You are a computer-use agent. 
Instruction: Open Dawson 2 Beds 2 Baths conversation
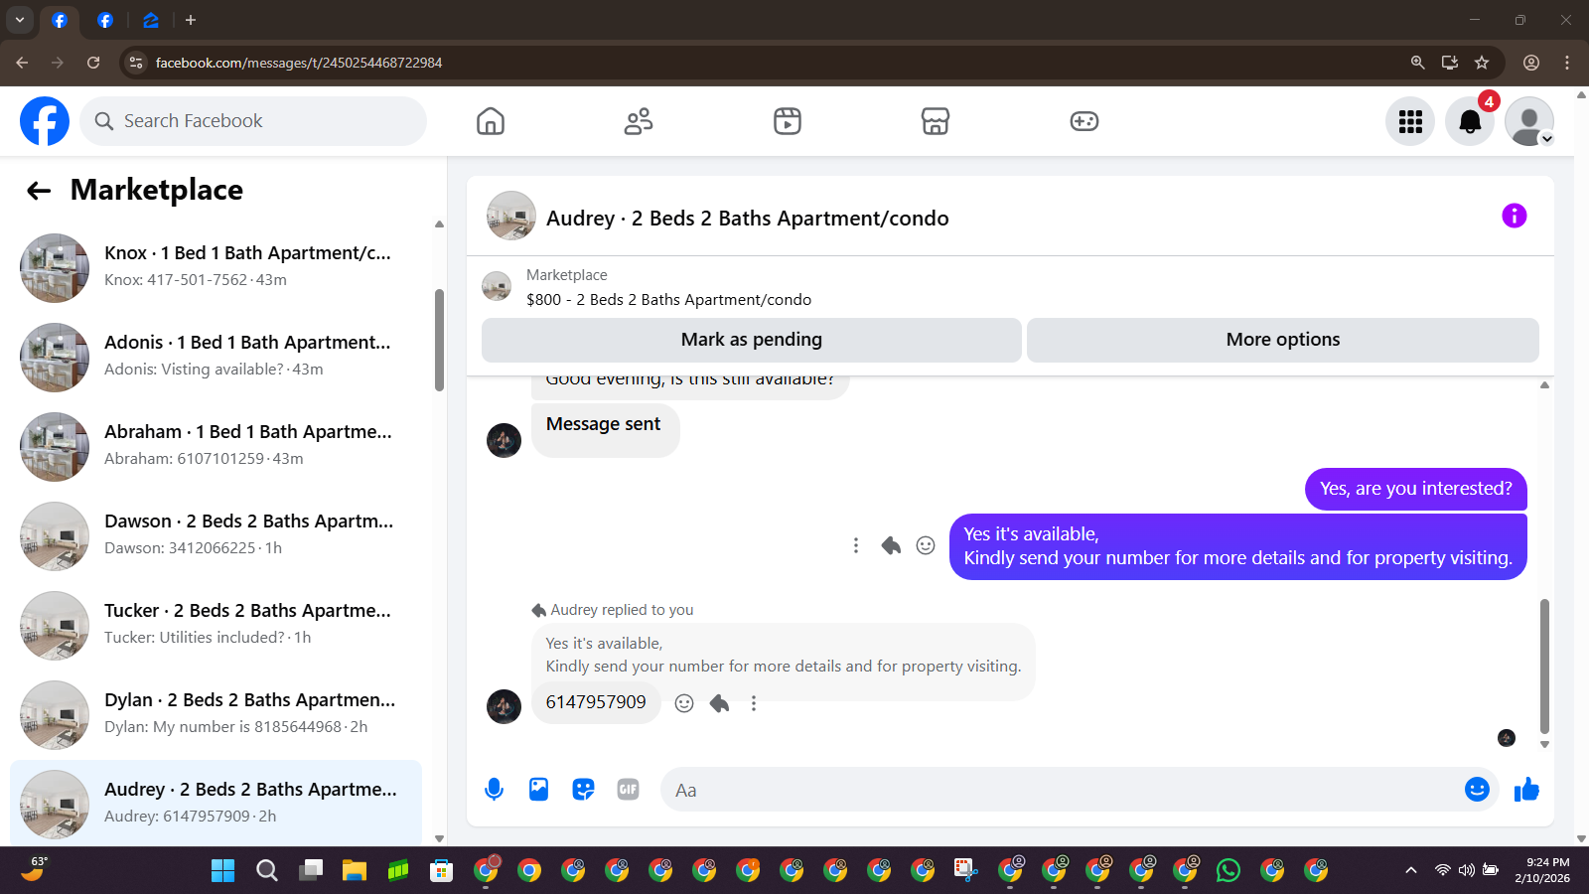point(216,536)
